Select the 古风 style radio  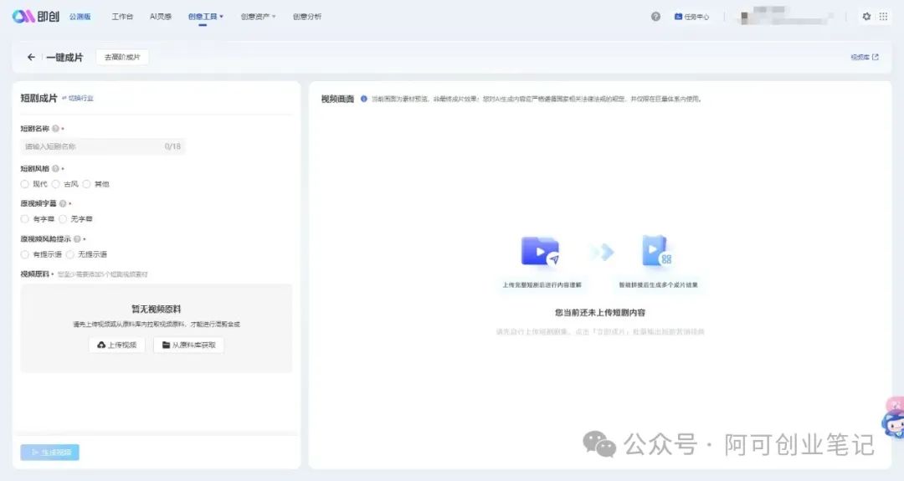pyautogui.click(x=55, y=184)
